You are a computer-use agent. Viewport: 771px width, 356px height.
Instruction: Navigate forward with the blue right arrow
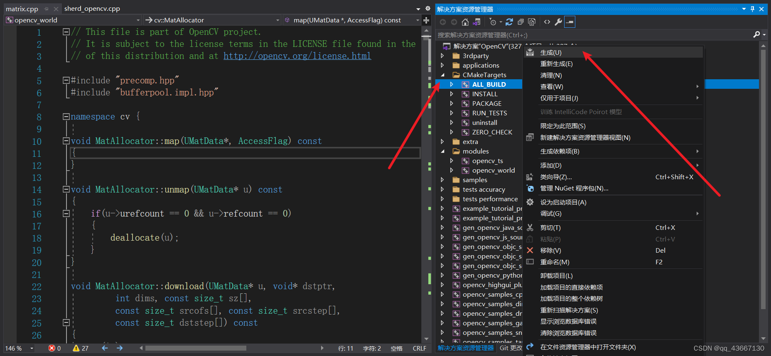click(120, 348)
